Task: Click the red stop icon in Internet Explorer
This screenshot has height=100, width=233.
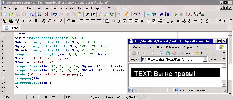Action: (x=162, y=53)
